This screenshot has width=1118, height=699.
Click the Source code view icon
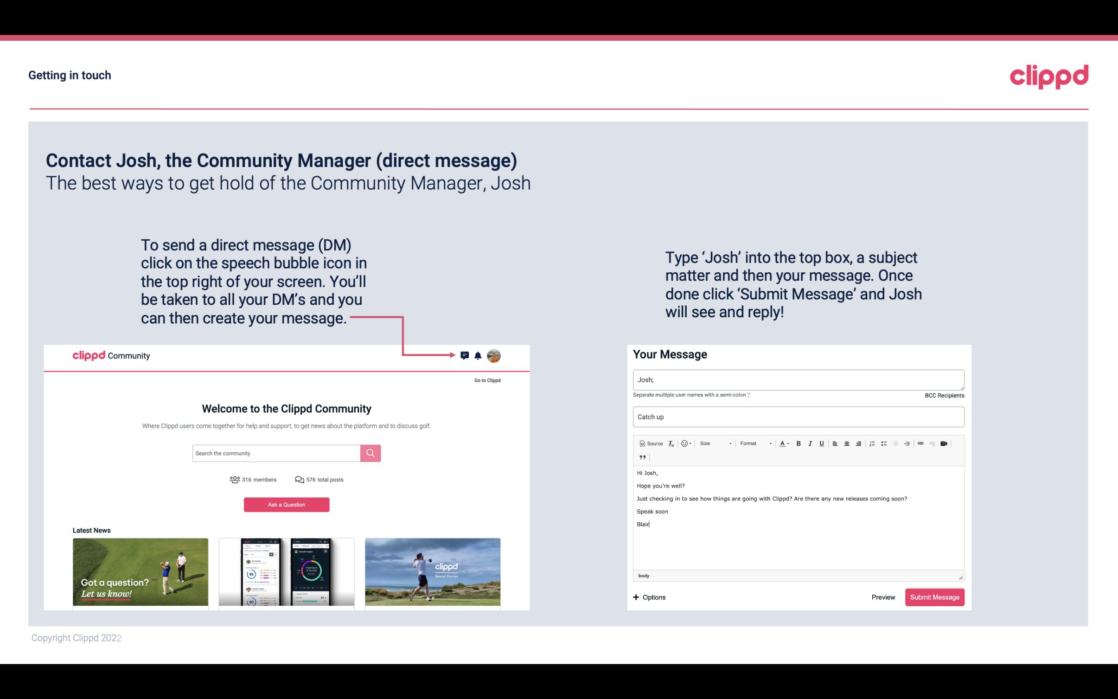pyautogui.click(x=650, y=443)
